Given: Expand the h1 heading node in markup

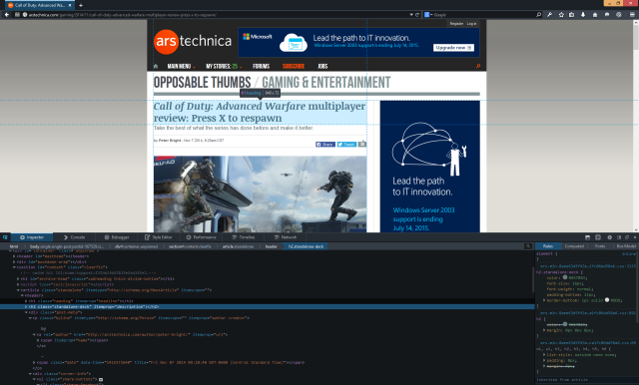Looking at the screenshot, I should pyautogui.click(x=26, y=301).
